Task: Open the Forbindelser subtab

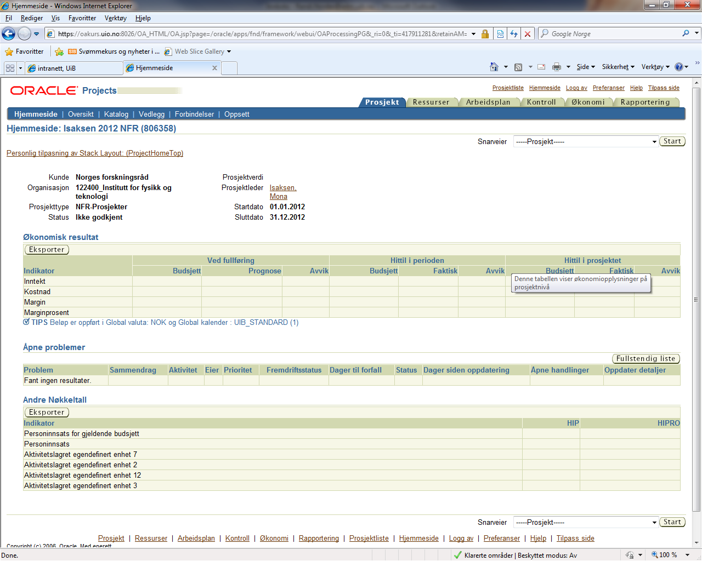Action: pos(195,115)
